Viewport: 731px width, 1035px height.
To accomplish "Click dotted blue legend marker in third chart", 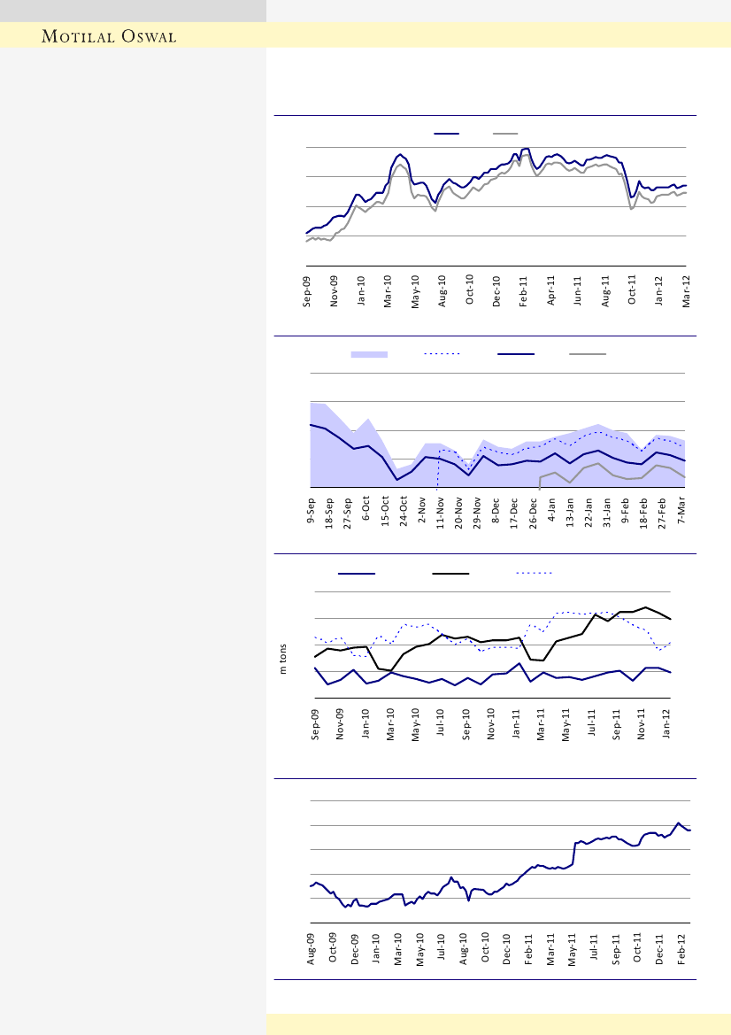I will [x=535, y=573].
